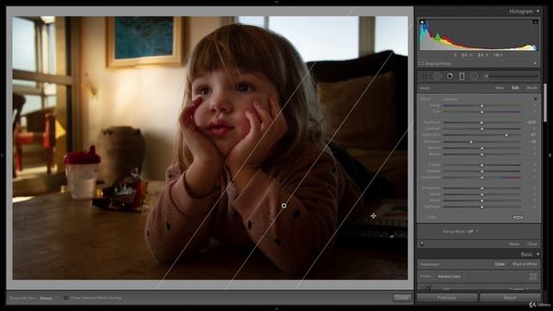Click the bottom Reset button
This screenshot has width=553, height=311.
point(510,298)
